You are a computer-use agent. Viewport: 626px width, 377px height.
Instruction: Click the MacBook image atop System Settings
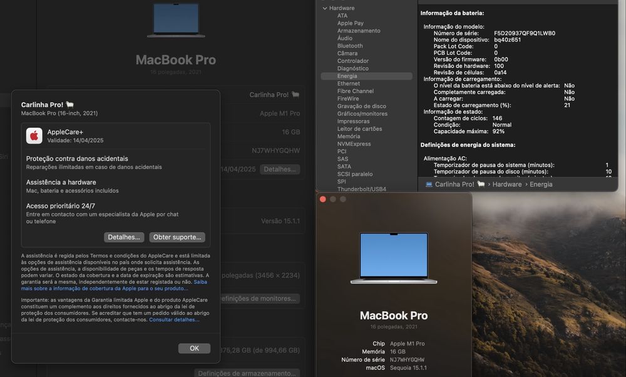point(176,20)
